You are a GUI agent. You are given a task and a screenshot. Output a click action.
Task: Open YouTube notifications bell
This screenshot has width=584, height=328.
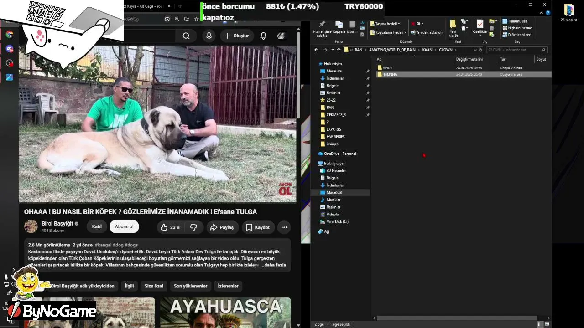click(263, 36)
